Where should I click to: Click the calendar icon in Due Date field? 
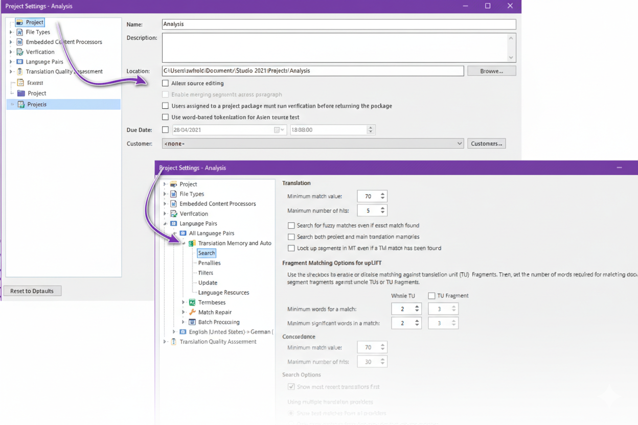tap(277, 130)
